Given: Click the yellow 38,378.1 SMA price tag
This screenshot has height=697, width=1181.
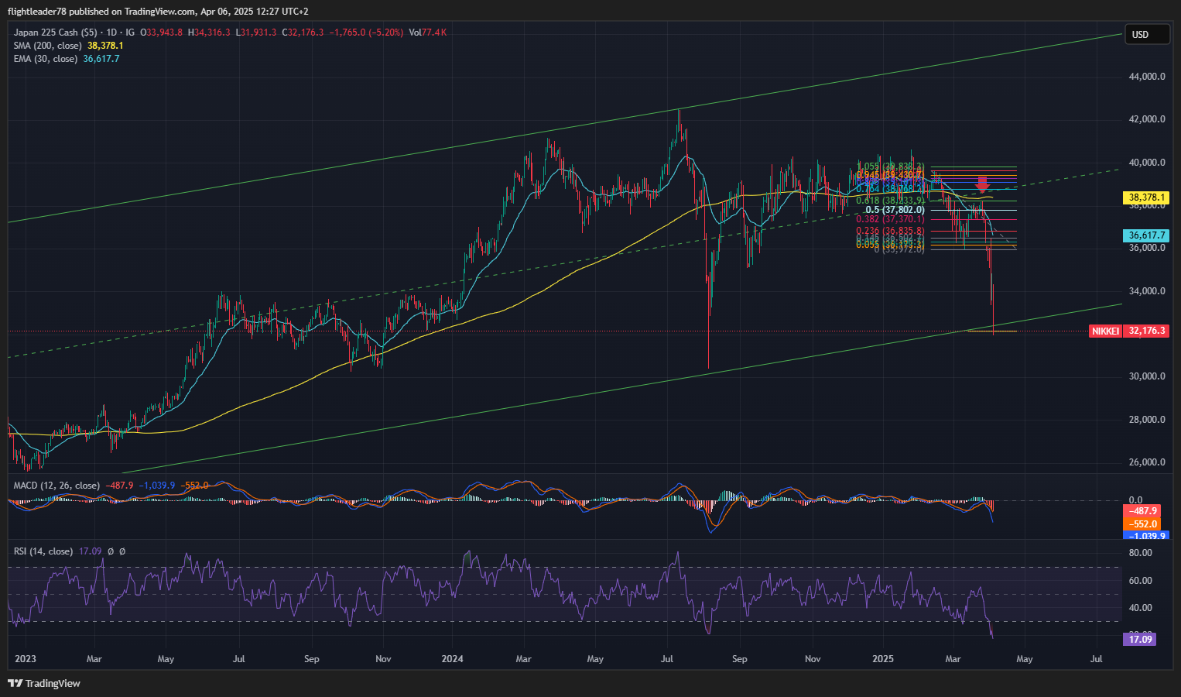Looking at the screenshot, I should pyautogui.click(x=1146, y=197).
